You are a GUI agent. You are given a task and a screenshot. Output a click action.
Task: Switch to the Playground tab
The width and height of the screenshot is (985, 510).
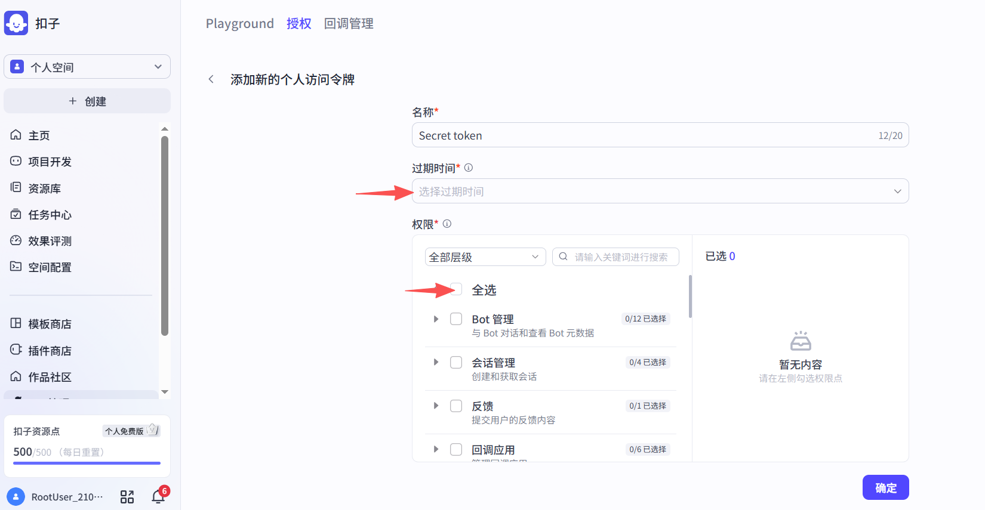239,24
